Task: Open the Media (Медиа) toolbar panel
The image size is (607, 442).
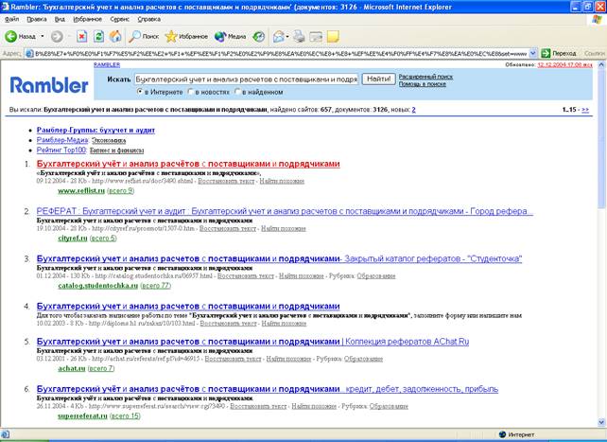Action: coord(228,37)
